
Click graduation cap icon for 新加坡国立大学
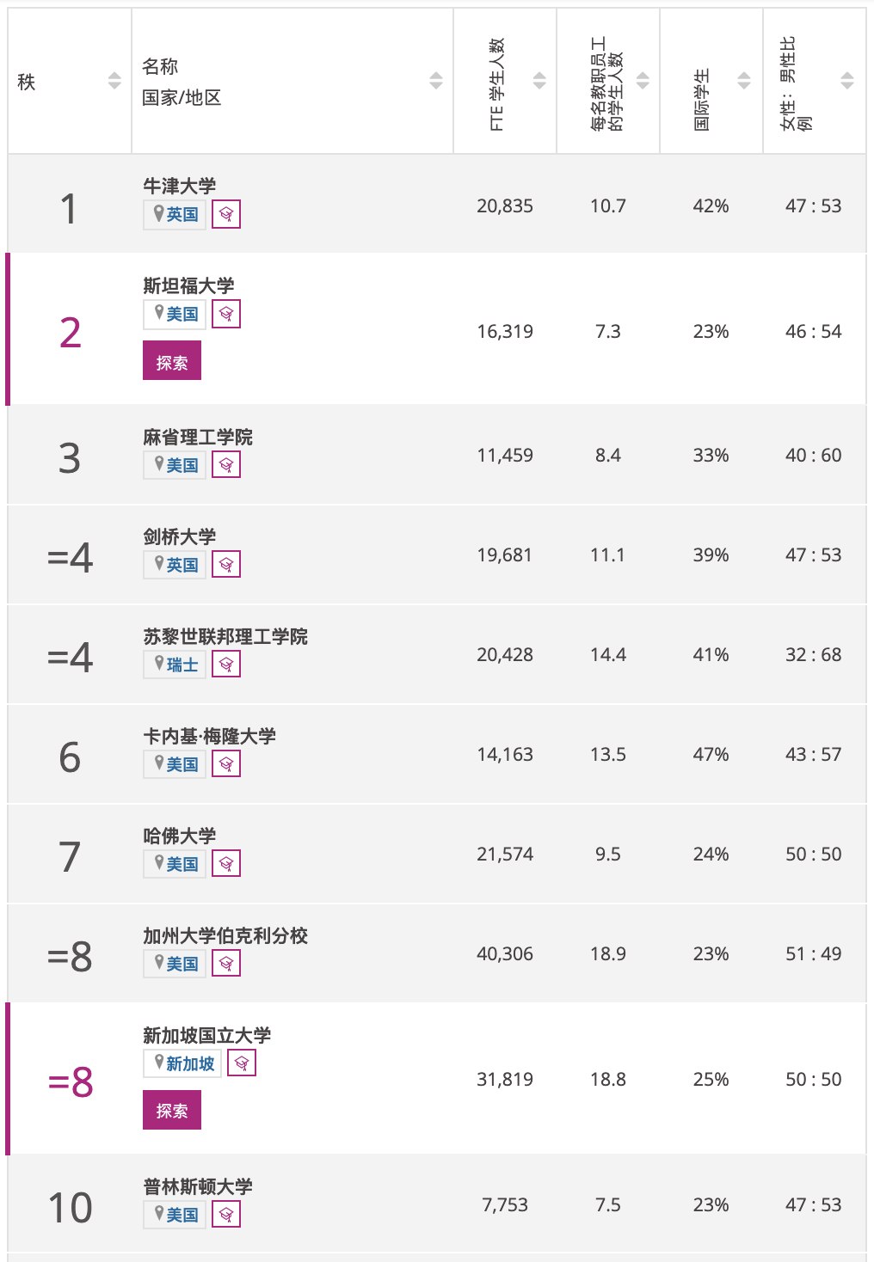(242, 1063)
